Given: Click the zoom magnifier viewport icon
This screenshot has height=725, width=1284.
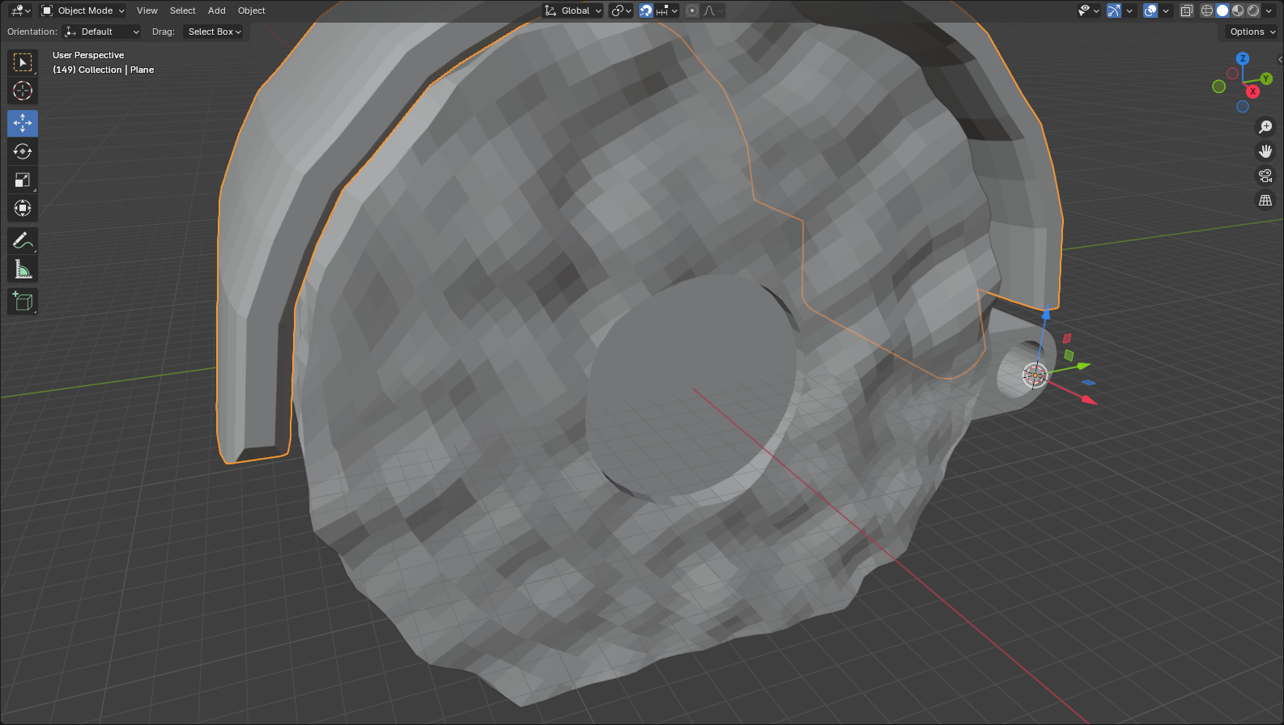Looking at the screenshot, I should (x=1265, y=127).
